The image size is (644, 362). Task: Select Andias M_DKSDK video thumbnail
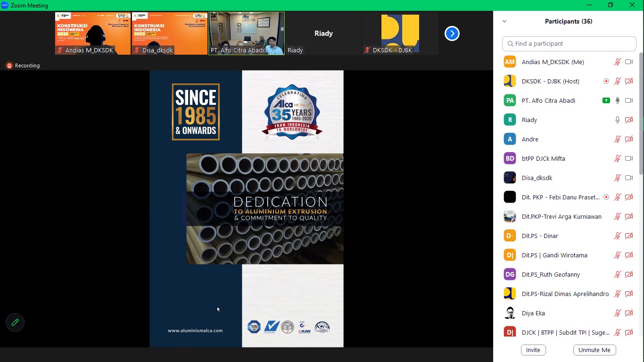93,33
